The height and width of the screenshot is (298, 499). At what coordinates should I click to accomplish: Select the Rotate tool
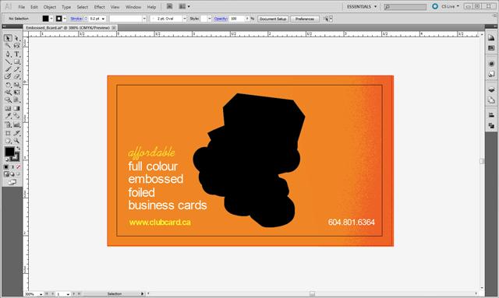(9, 85)
